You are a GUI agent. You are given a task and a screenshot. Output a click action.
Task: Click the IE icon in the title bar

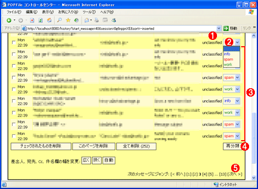pyautogui.click(x=4, y=5)
